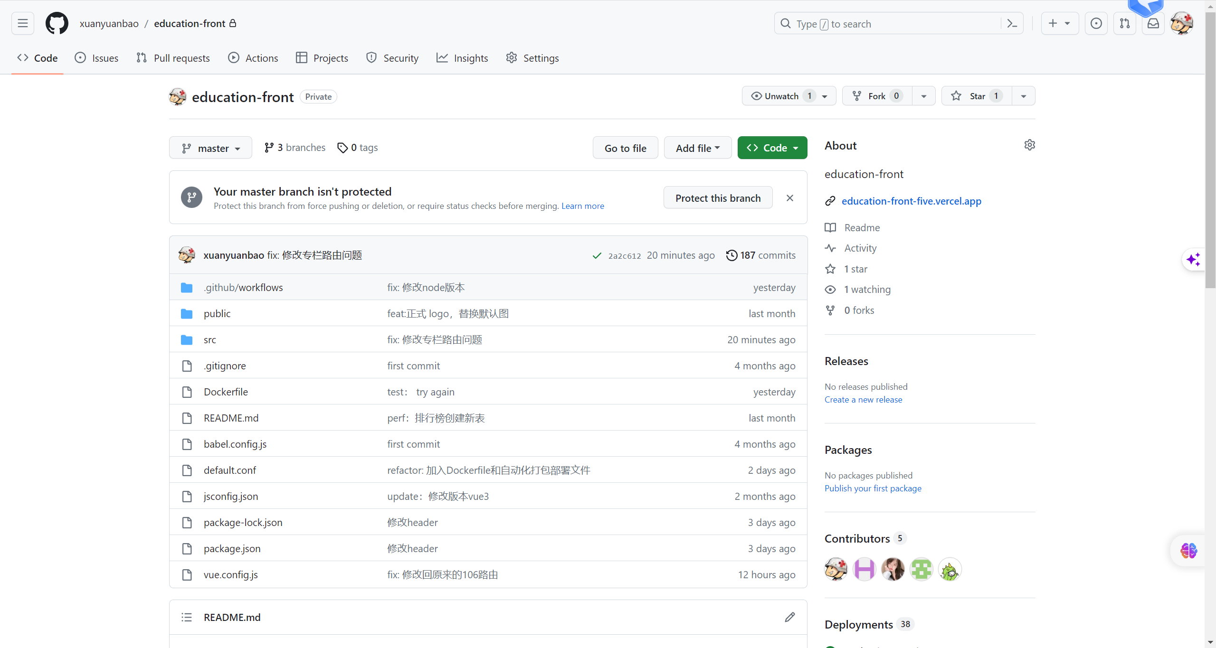Switch to the Issues tab
This screenshot has width=1216, height=648.
[x=96, y=58]
